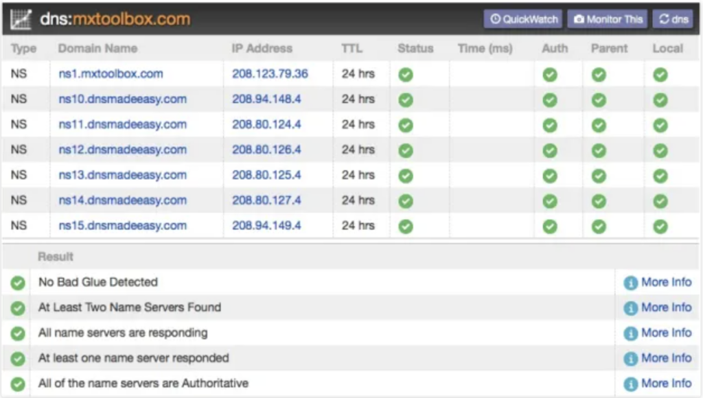Image resolution: width=703 pixels, height=398 pixels.
Task: Click Status check icon for ns13.dnsmadeeasy.com
Action: (x=406, y=176)
